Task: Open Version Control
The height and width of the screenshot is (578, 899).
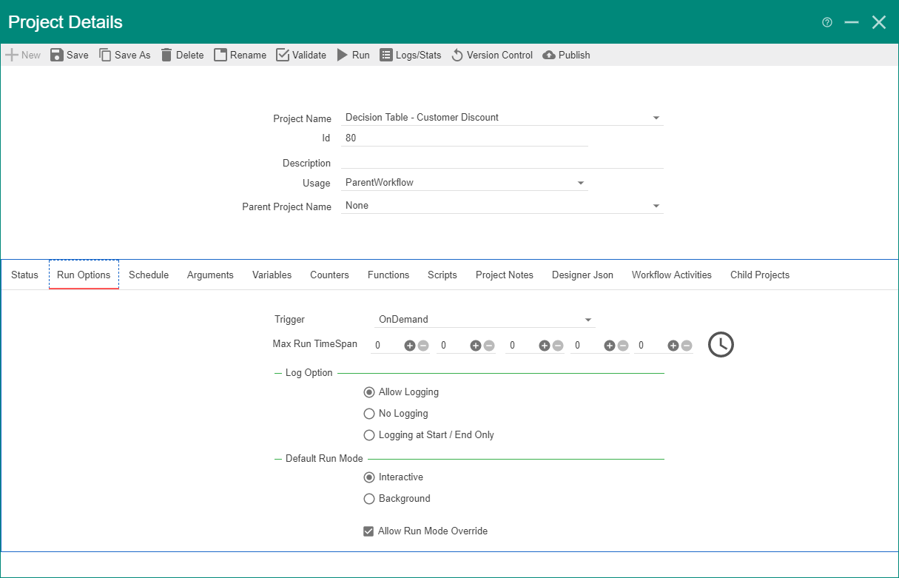Action: 491,55
